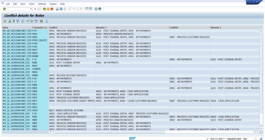Toggle the INS insert mode indicator
The height and width of the screenshot is (140, 265).
(x=245, y=139)
